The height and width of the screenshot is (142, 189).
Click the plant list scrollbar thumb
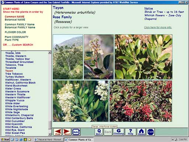click(x=50, y=125)
